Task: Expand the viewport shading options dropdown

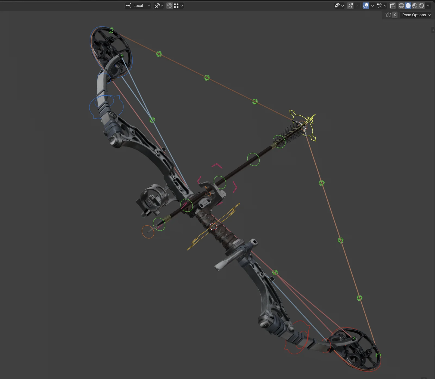Action: click(x=428, y=6)
